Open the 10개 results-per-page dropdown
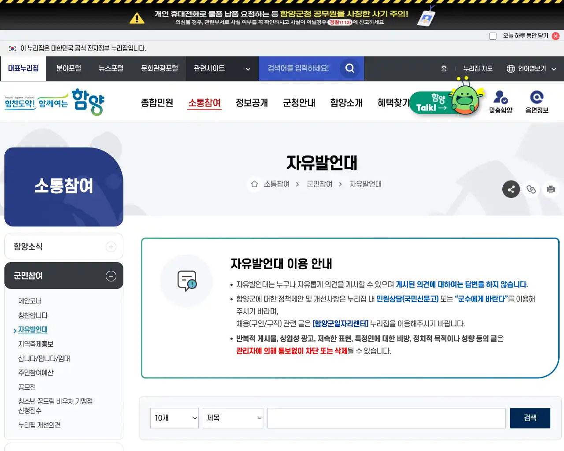The width and height of the screenshot is (564, 451). pos(174,418)
